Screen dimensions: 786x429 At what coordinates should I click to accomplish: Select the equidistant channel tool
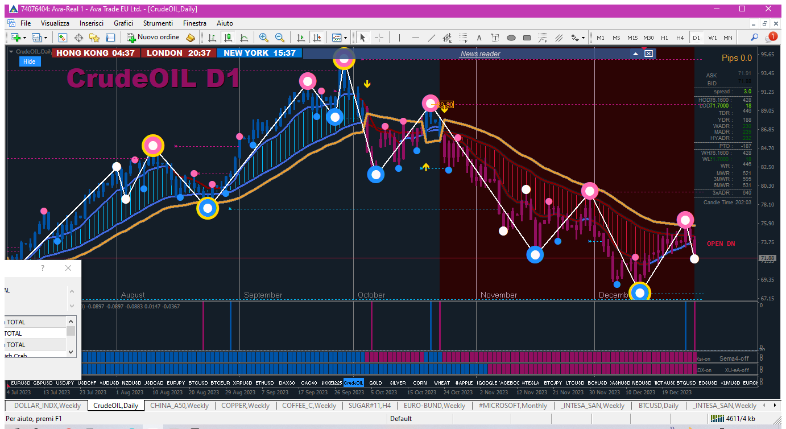[448, 38]
